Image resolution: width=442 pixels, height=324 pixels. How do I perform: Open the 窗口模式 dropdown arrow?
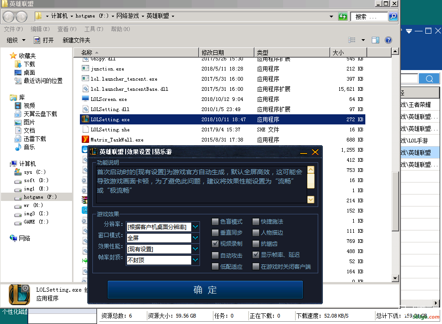tap(195, 238)
